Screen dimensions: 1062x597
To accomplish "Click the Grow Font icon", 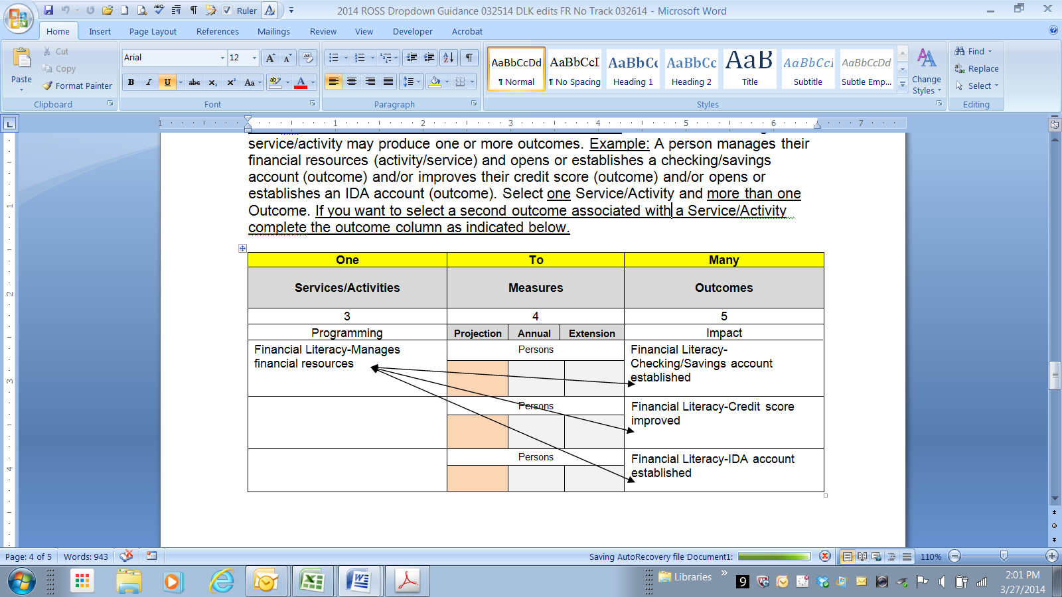I will [270, 58].
